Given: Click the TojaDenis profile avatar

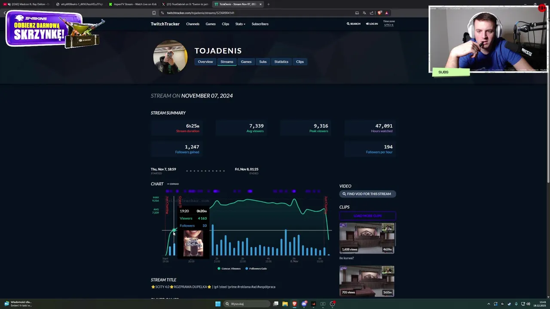Looking at the screenshot, I should point(170,57).
